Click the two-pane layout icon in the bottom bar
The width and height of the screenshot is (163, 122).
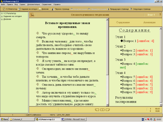click(102, 109)
